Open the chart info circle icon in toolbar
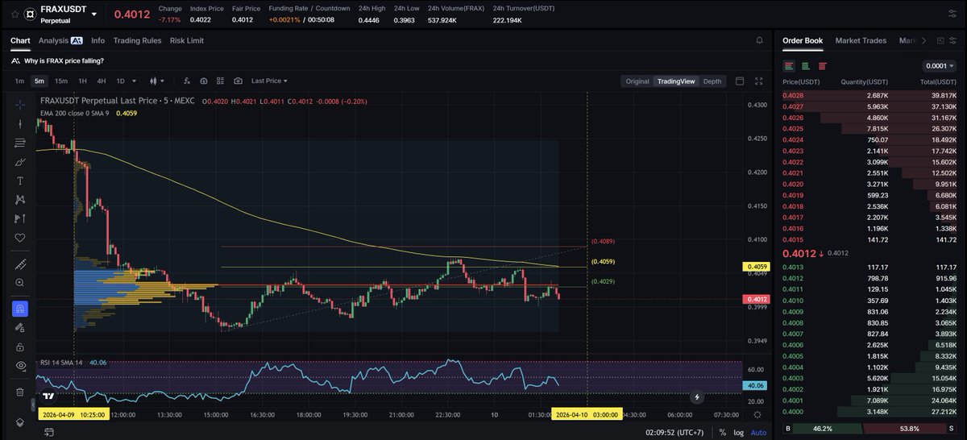 pyautogui.click(x=204, y=81)
